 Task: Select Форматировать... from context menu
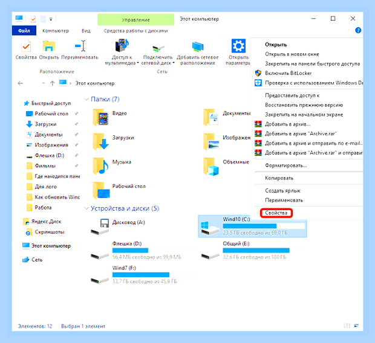click(286, 165)
